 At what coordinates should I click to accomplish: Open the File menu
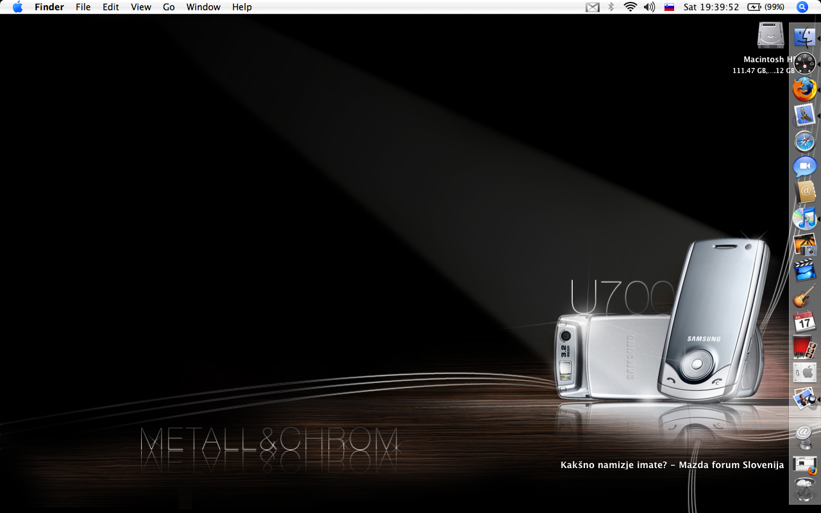point(83,7)
